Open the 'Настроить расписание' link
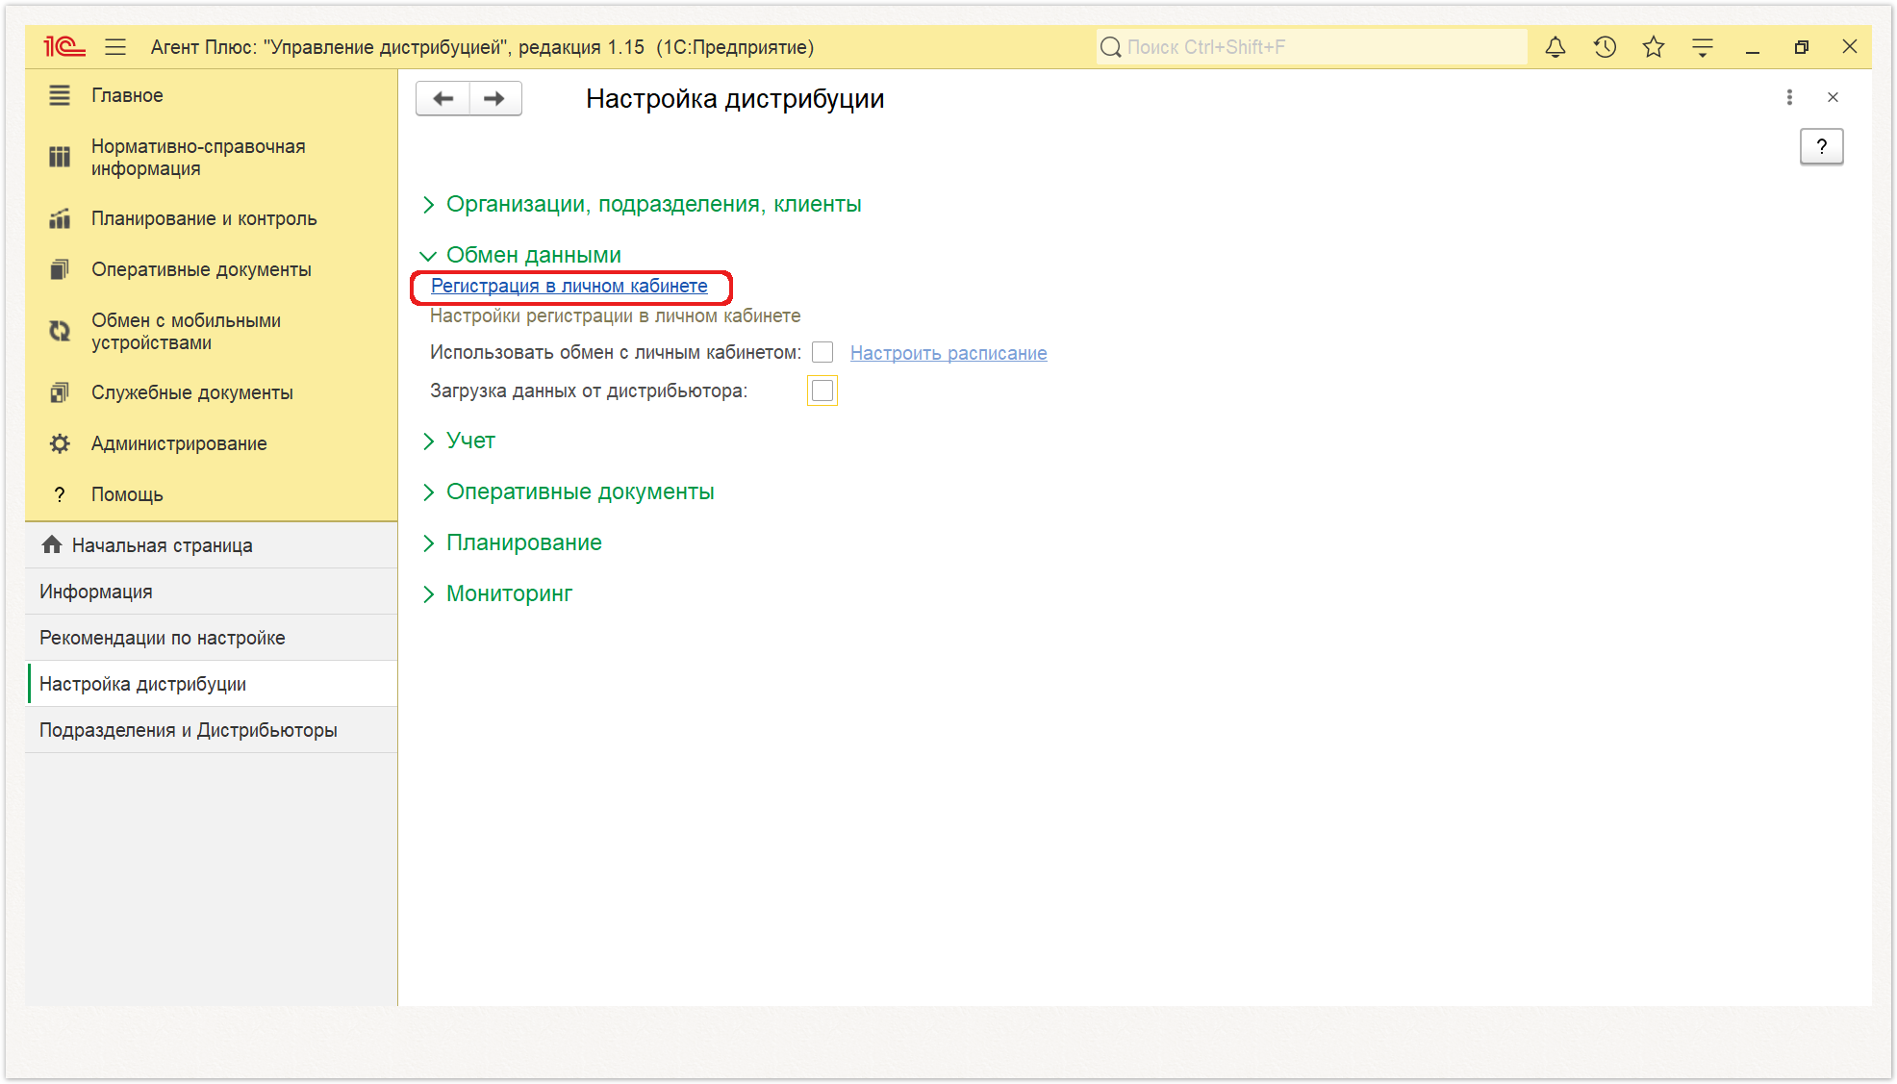 click(x=948, y=353)
